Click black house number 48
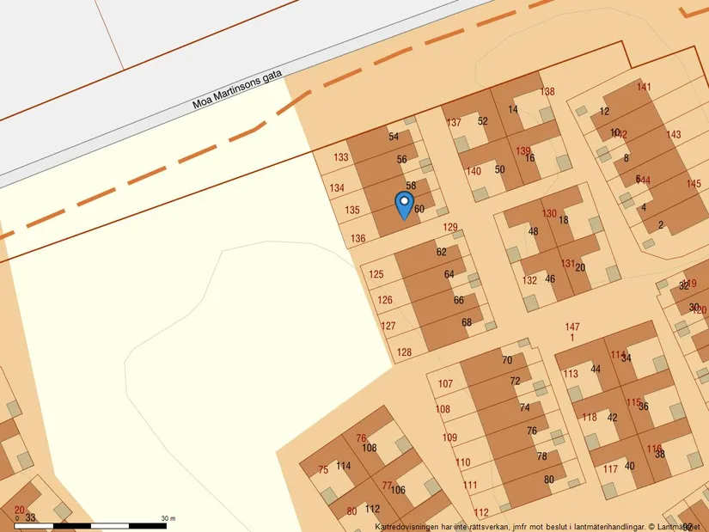709x532 pixels. pos(533,231)
